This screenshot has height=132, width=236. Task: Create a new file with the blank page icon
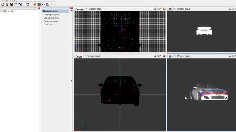point(3,4)
